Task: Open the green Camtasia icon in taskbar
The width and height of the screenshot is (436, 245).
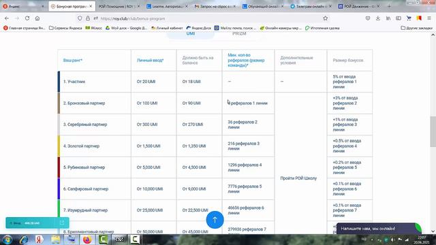Action: coord(103,240)
